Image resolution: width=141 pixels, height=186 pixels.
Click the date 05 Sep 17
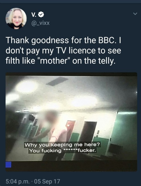tap(47, 181)
